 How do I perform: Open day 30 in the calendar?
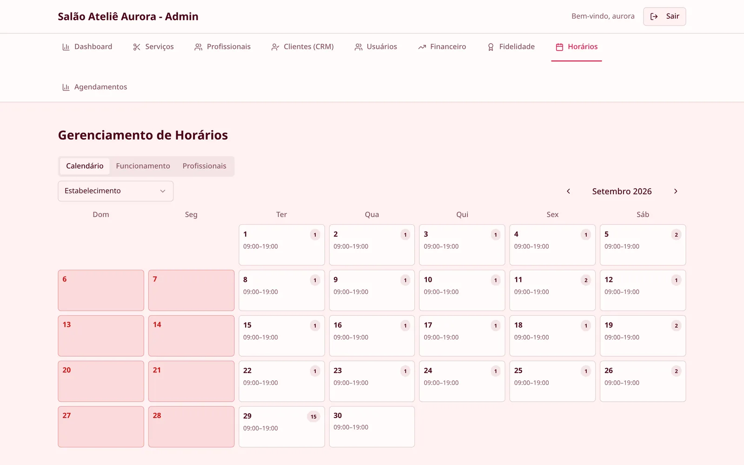(372, 427)
